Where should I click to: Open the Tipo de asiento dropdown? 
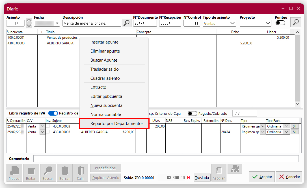coord(219,23)
